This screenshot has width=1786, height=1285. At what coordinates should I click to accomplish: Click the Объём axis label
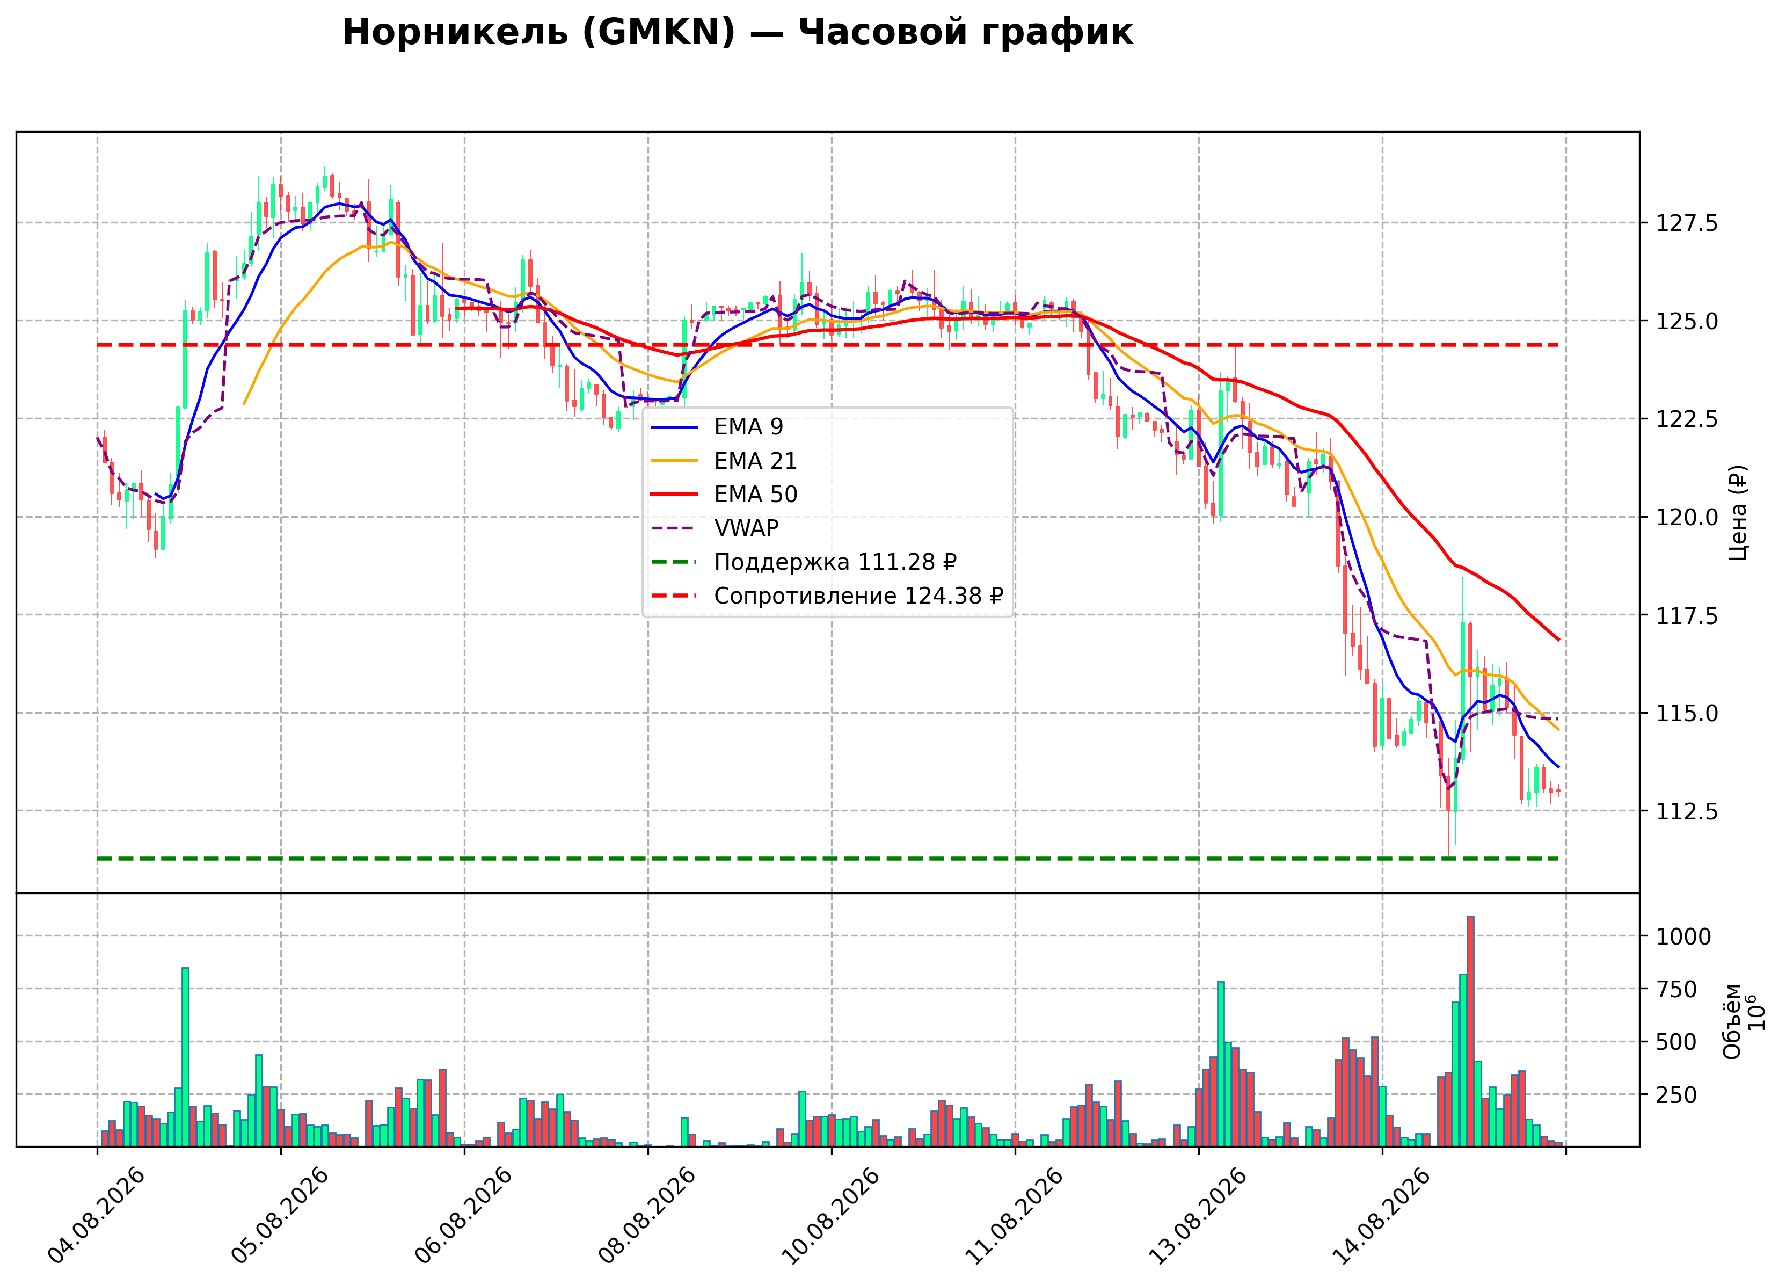tap(1732, 1021)
